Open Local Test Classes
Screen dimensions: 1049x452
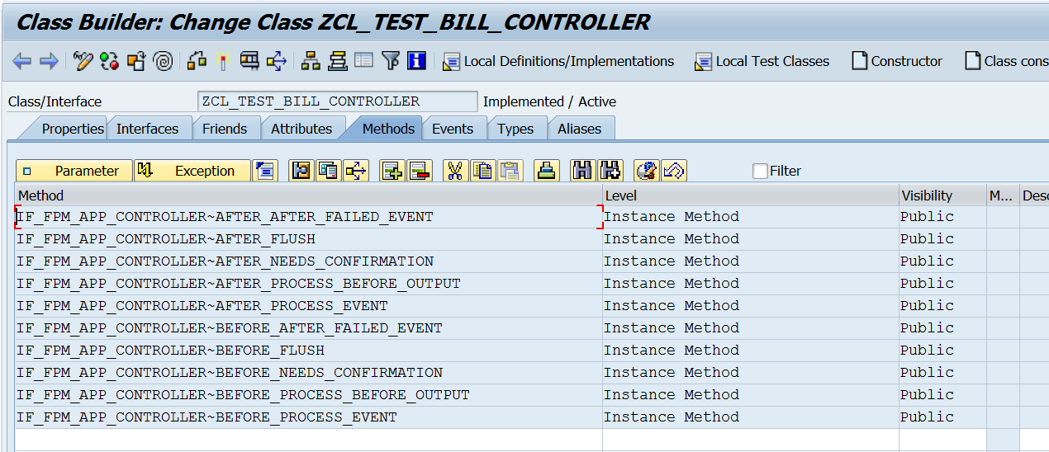pyautogui.click(x=762, y=61)
